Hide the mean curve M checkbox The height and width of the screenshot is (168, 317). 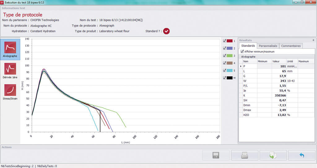pyautogui.click(x=225, y=78)
